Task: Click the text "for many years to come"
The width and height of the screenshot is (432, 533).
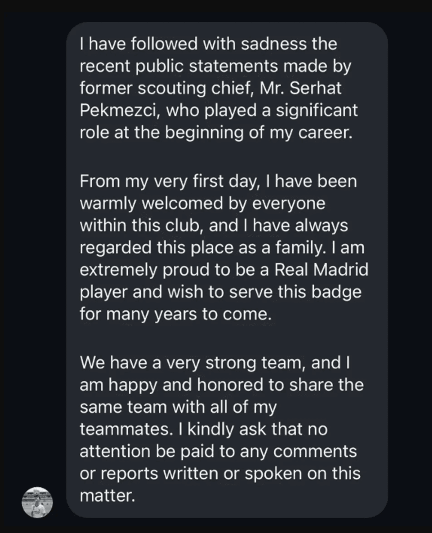Action: [174, 314]
